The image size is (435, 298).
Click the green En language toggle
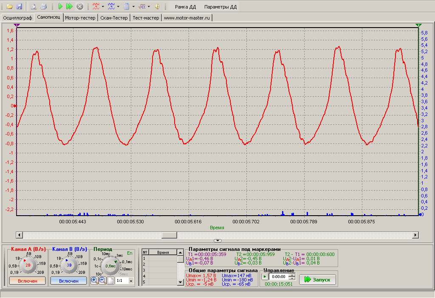pyautogui.click(x=130, y=253)
